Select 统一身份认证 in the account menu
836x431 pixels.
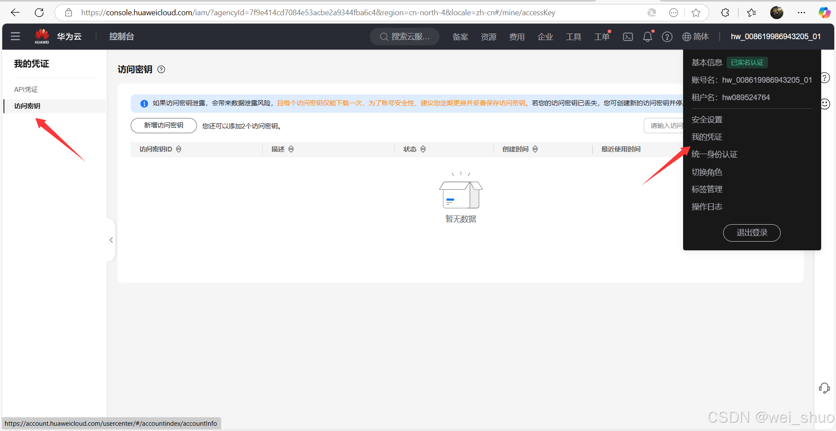[x=714, y=154]
